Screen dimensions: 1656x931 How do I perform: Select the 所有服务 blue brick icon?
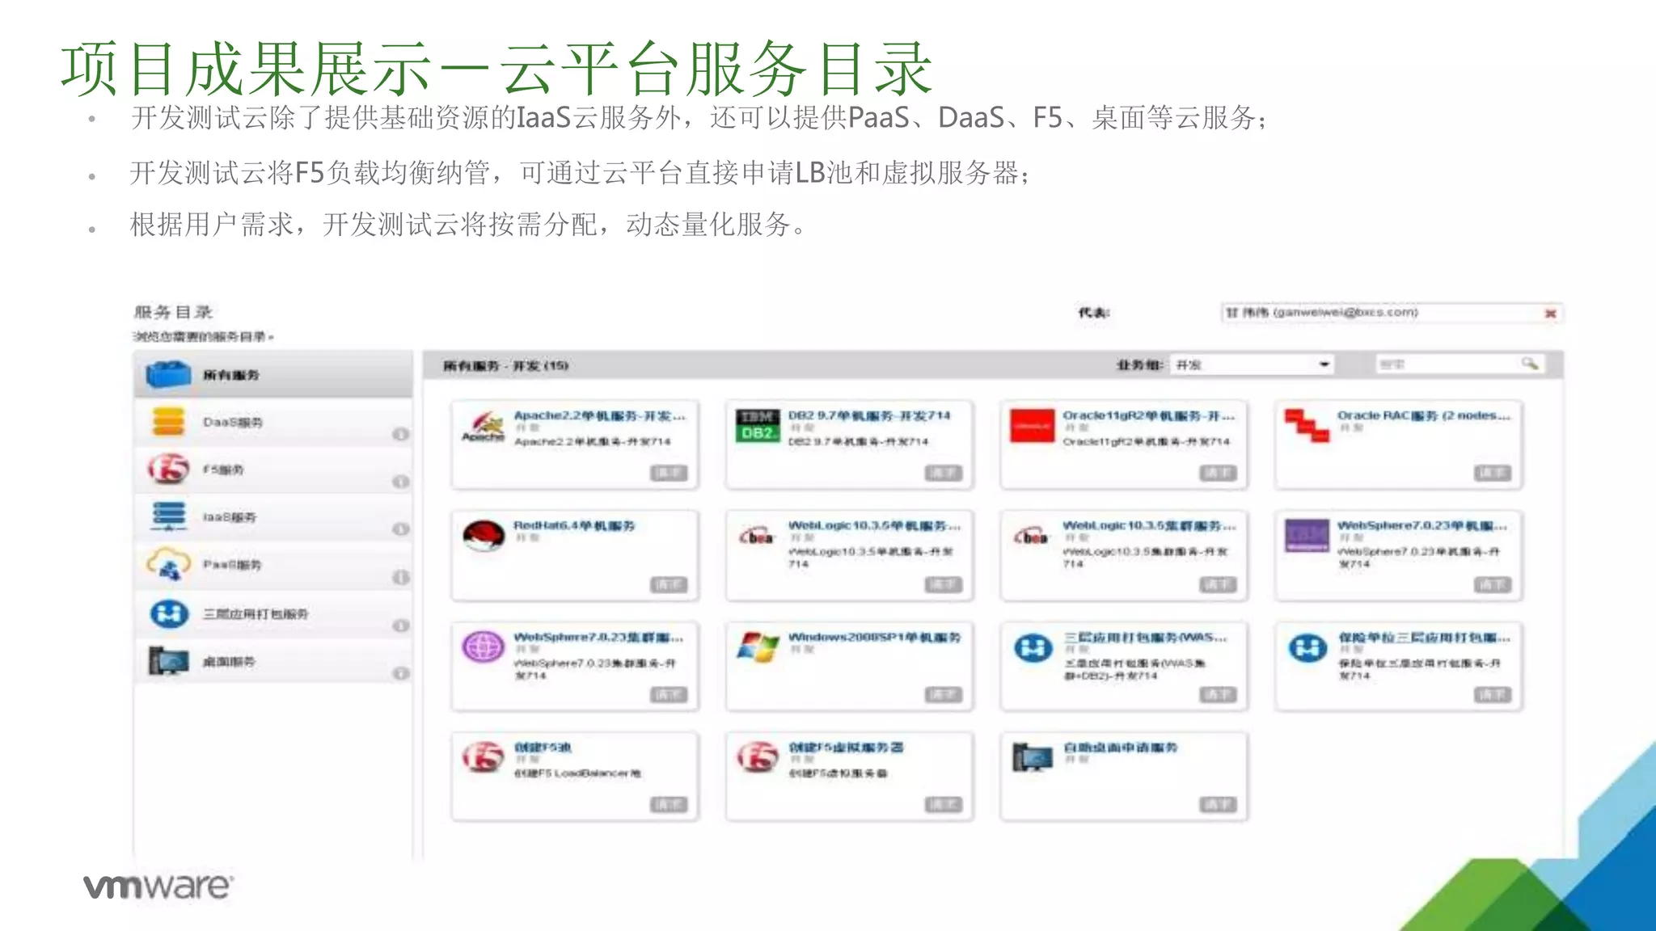[168, 375]
